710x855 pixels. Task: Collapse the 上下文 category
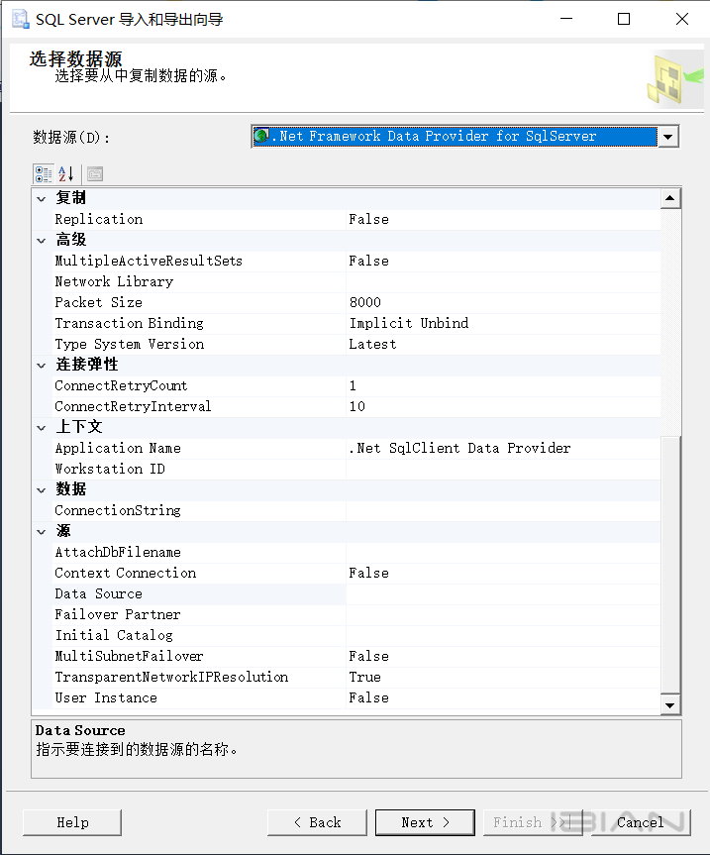[x=42, y=428]
